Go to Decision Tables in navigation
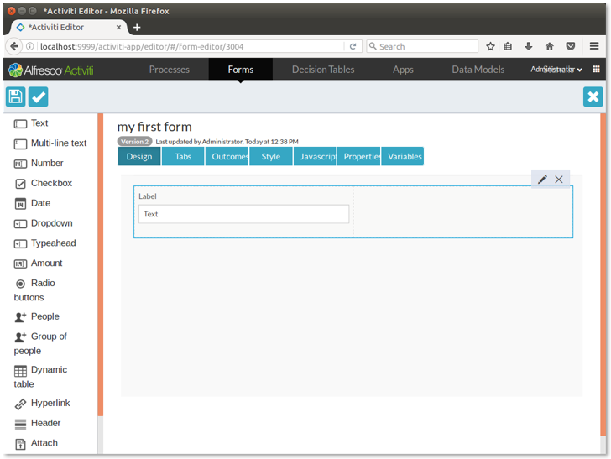This screenshot has height=459, width=611. click(323, 70)
